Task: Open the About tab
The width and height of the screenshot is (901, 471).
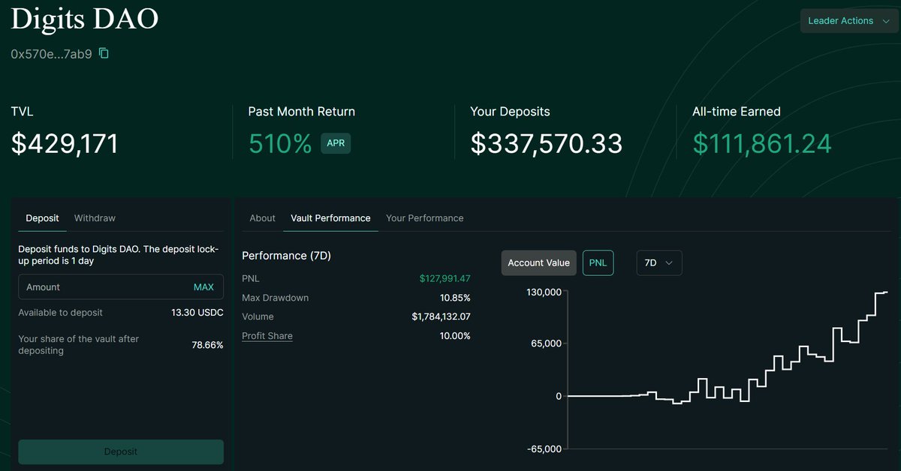Action: point(263,218)
